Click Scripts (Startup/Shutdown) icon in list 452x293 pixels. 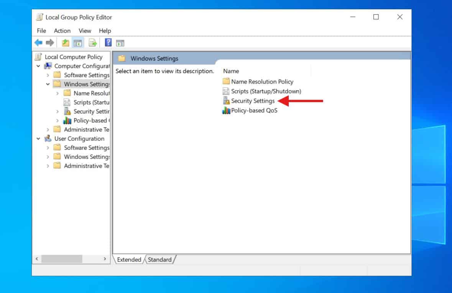pyautogui.click(x=226, y=91)
